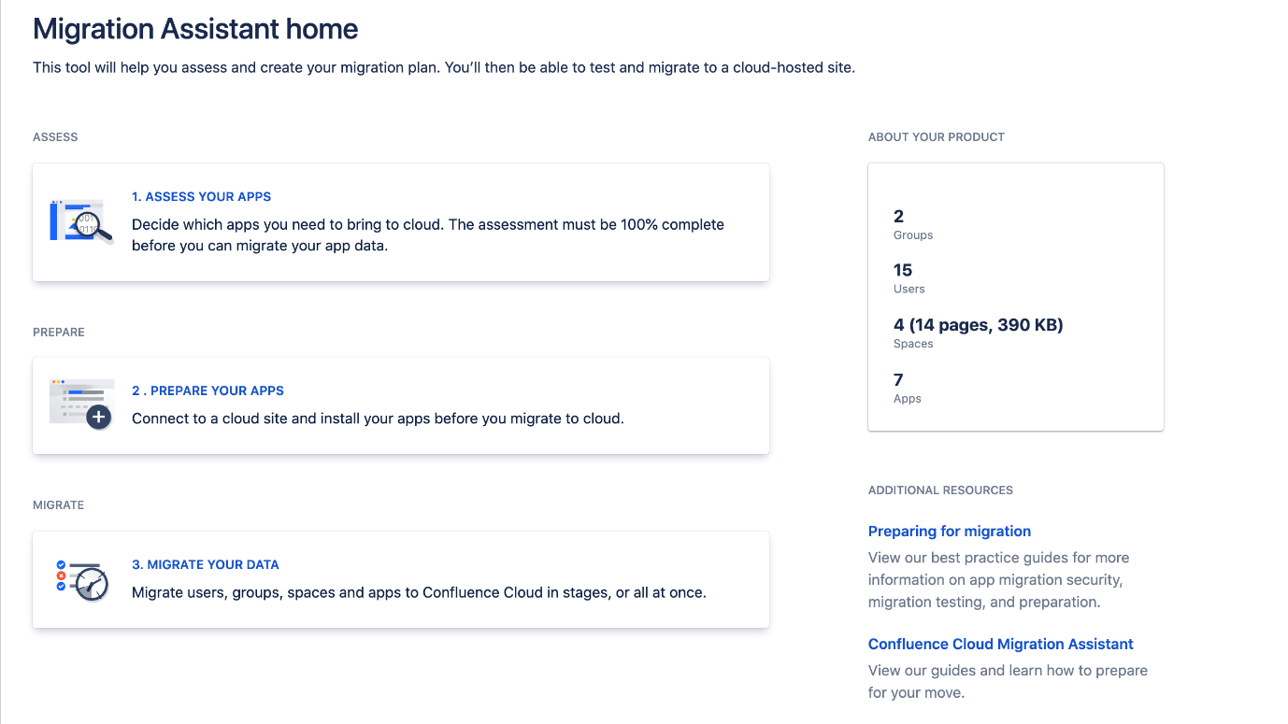The image size is (1288, 724).
Task: Click the Groups count of 2
Action: 899,217
